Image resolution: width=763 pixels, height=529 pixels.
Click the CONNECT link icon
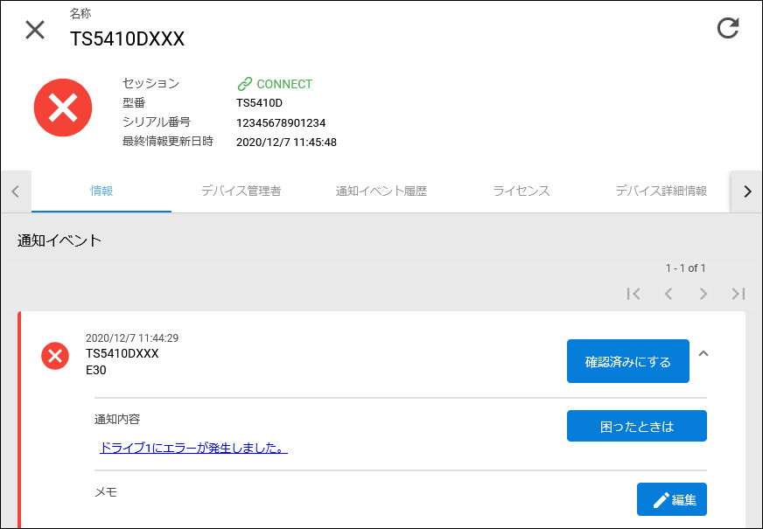(x=243, y=84)
